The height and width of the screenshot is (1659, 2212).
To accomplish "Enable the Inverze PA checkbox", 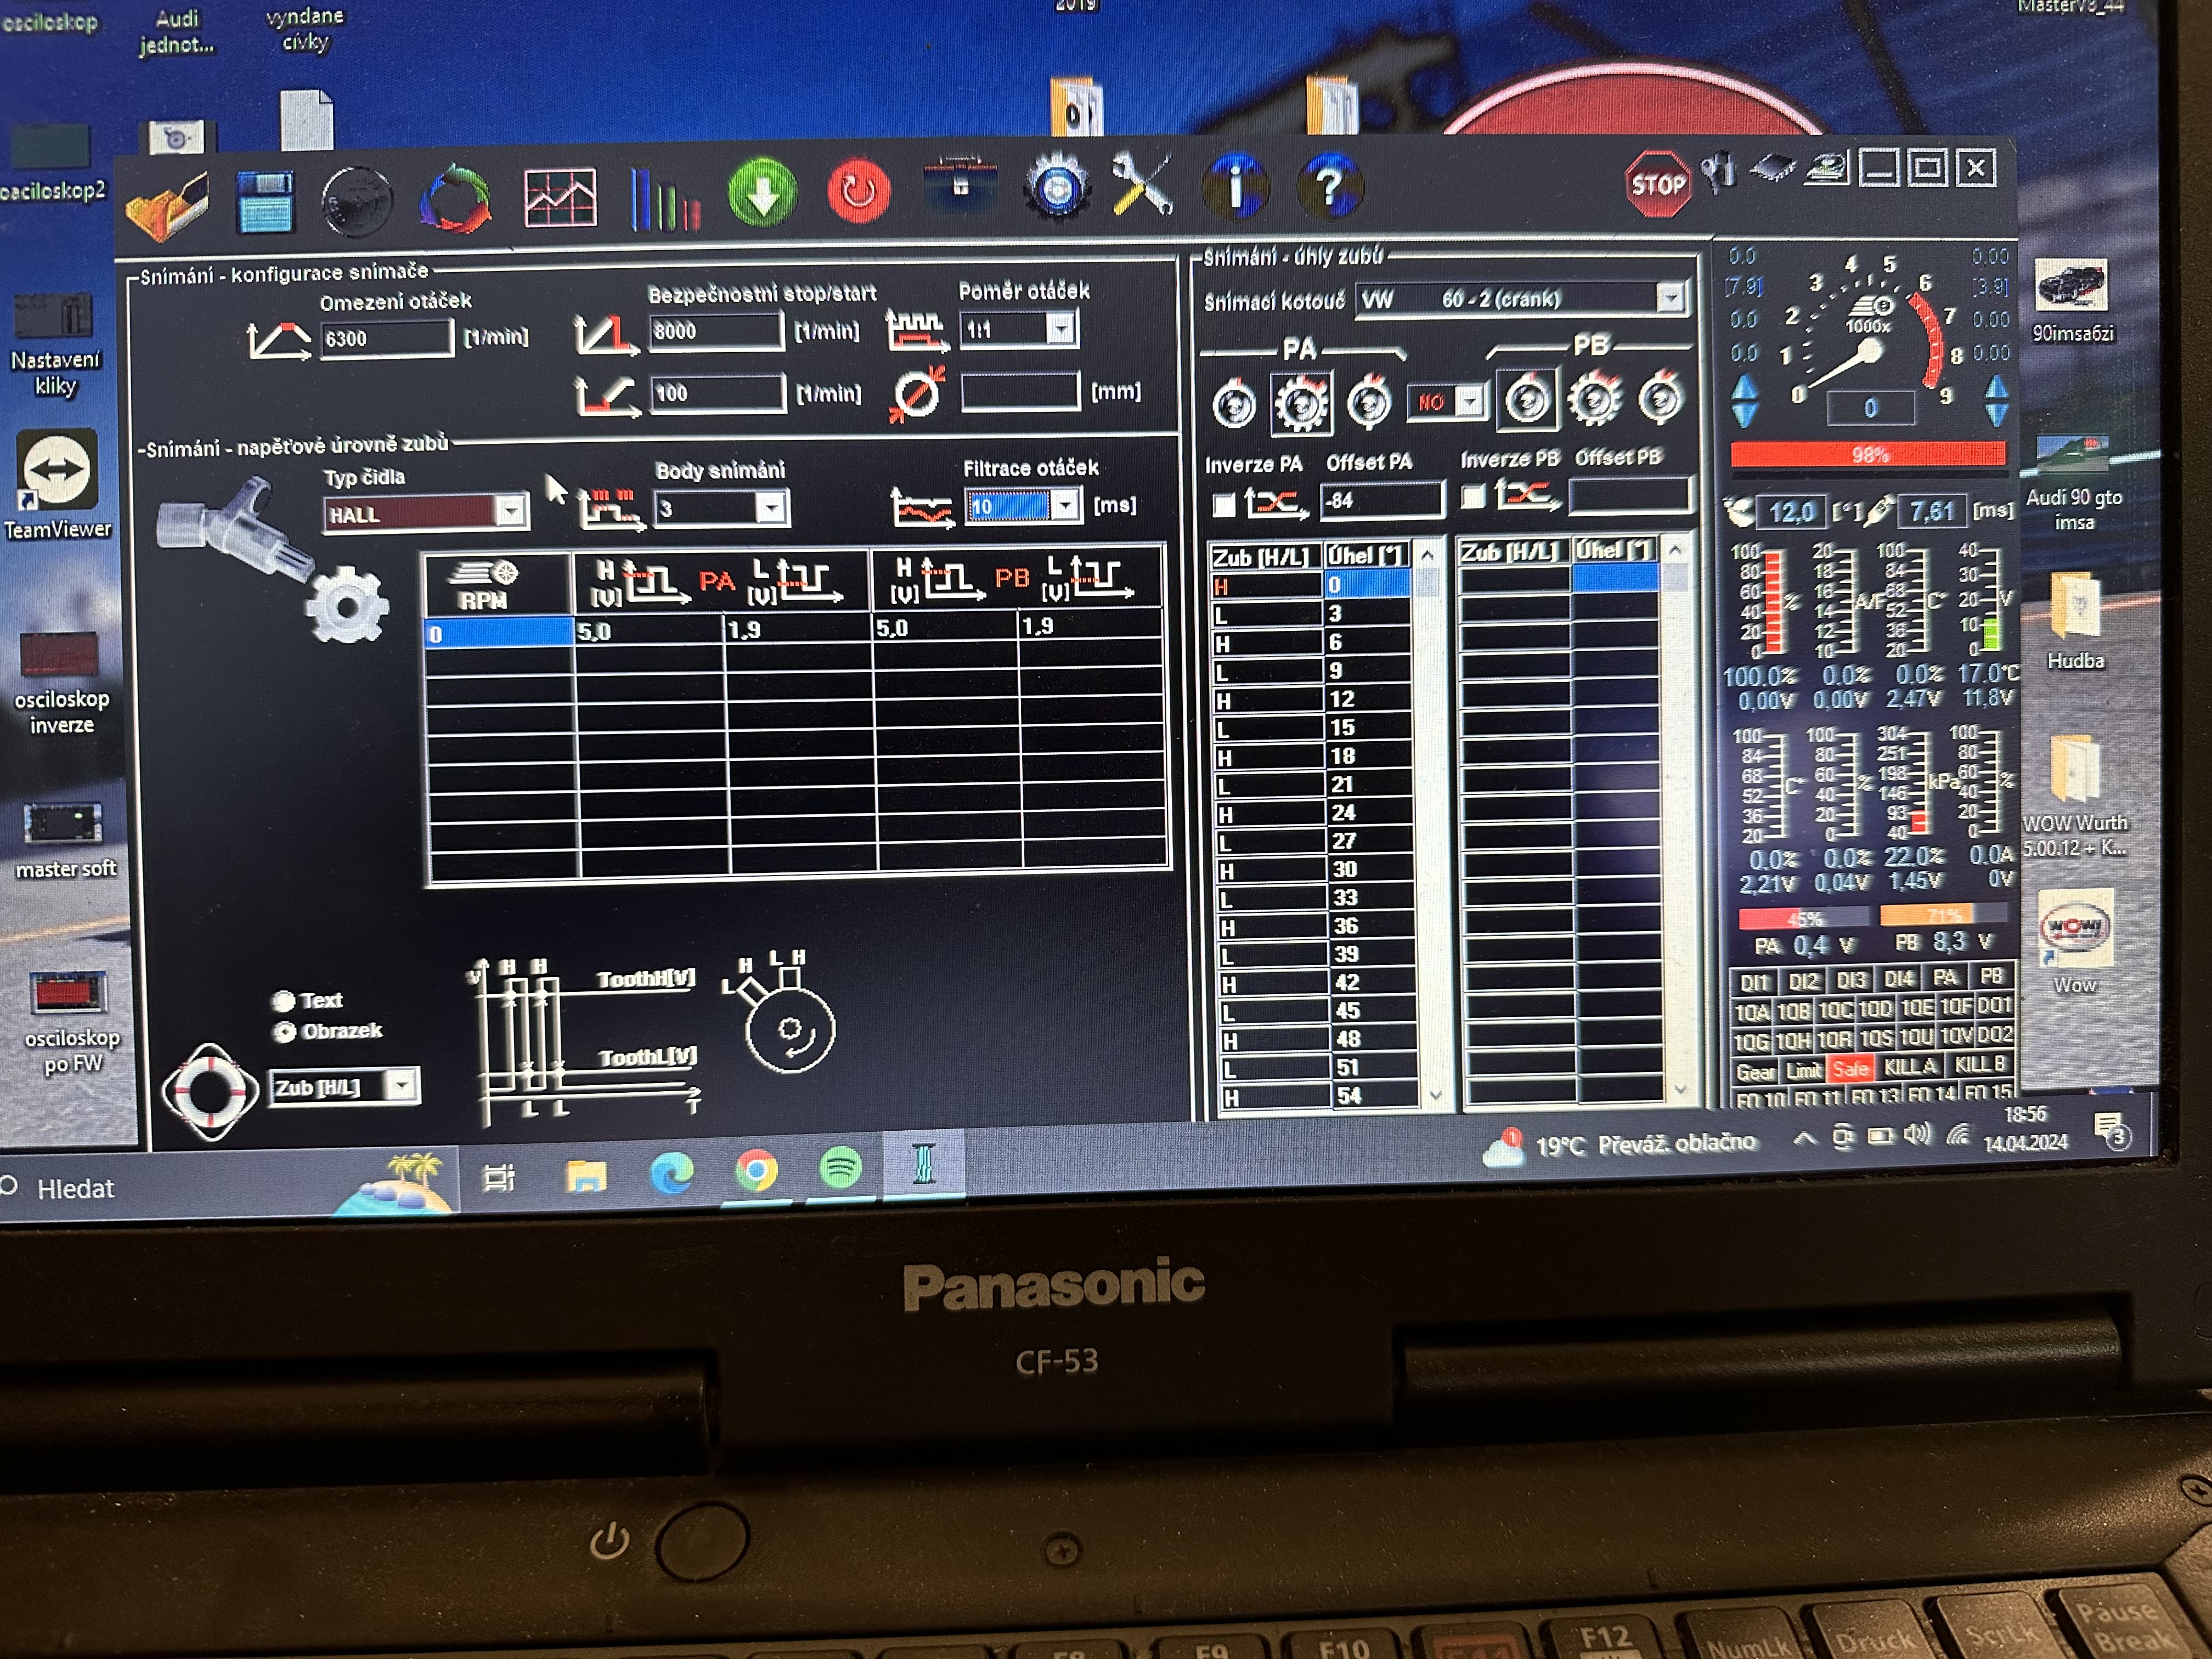I will click(x=1223, y=504).
